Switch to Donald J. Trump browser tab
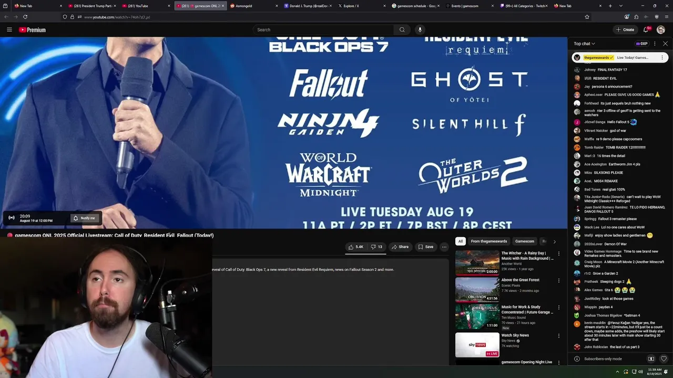Viewport: 673px width, 378px height. point(308,6)
